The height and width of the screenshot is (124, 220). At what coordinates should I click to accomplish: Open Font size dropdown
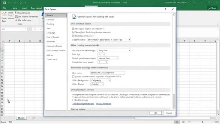101,54
